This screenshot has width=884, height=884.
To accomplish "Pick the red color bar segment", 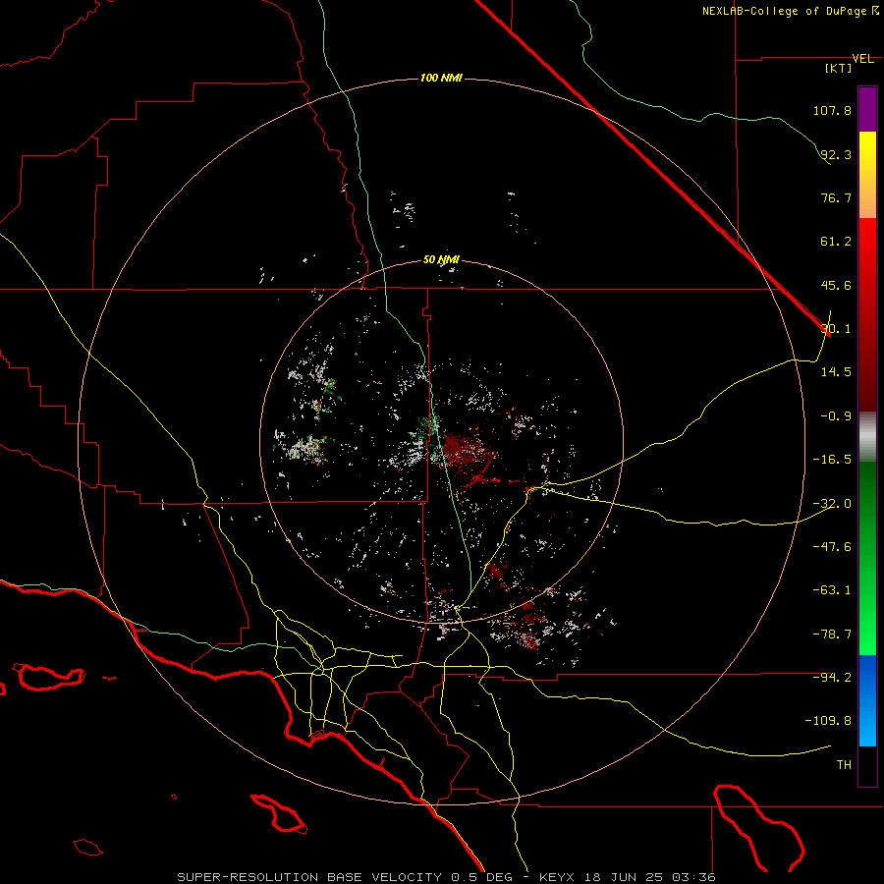I will pyautogui.click(x=867, y=314).
